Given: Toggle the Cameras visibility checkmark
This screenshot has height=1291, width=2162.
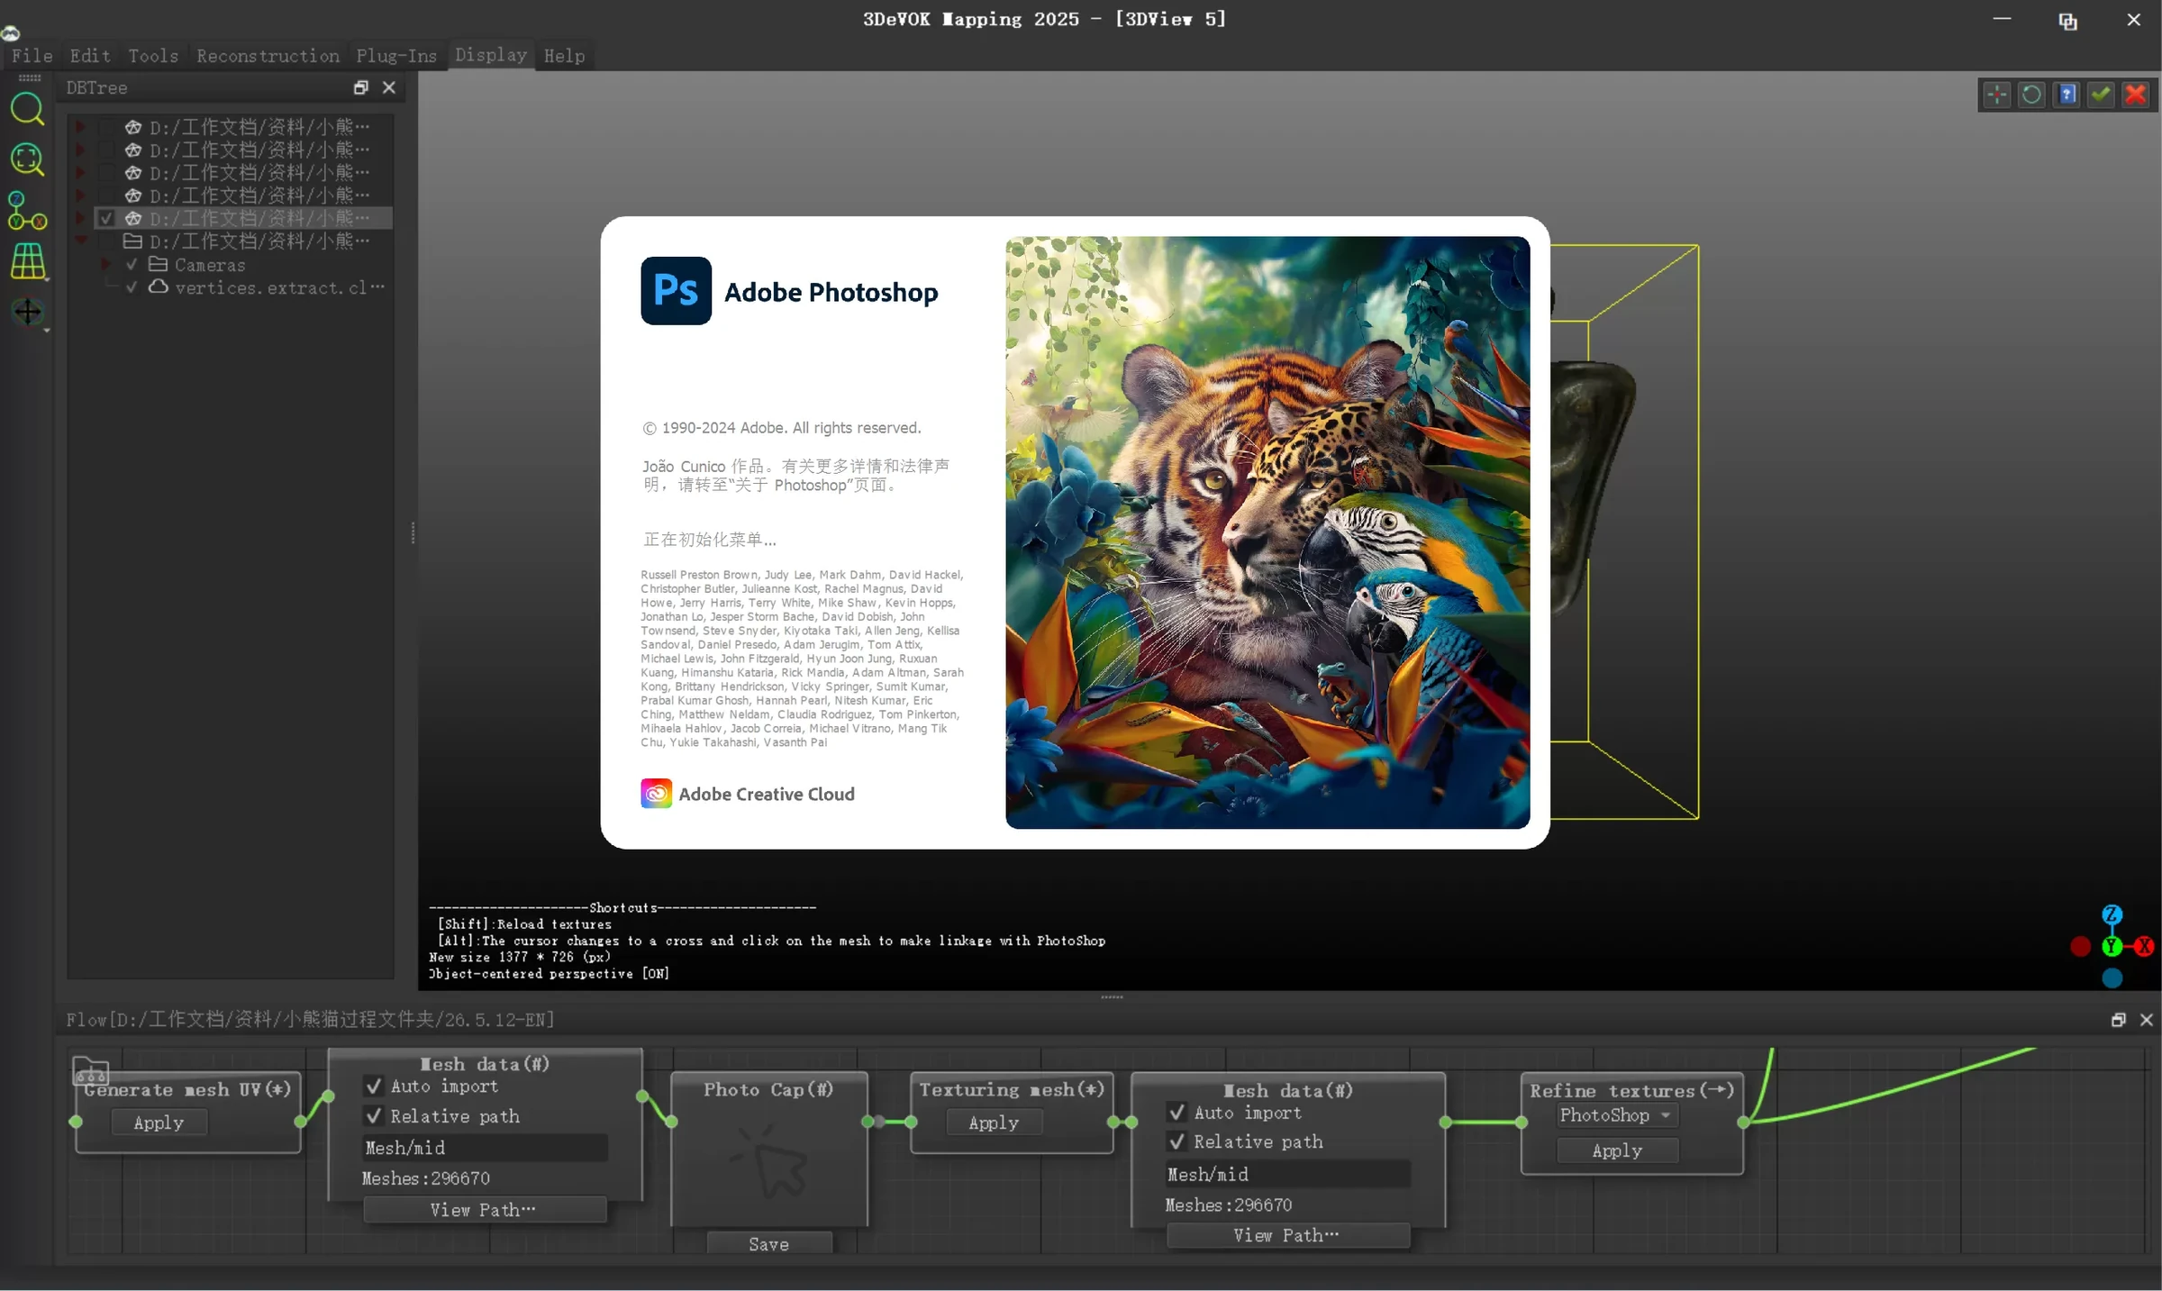Looking at the screenshot, I should coord(132,264).
